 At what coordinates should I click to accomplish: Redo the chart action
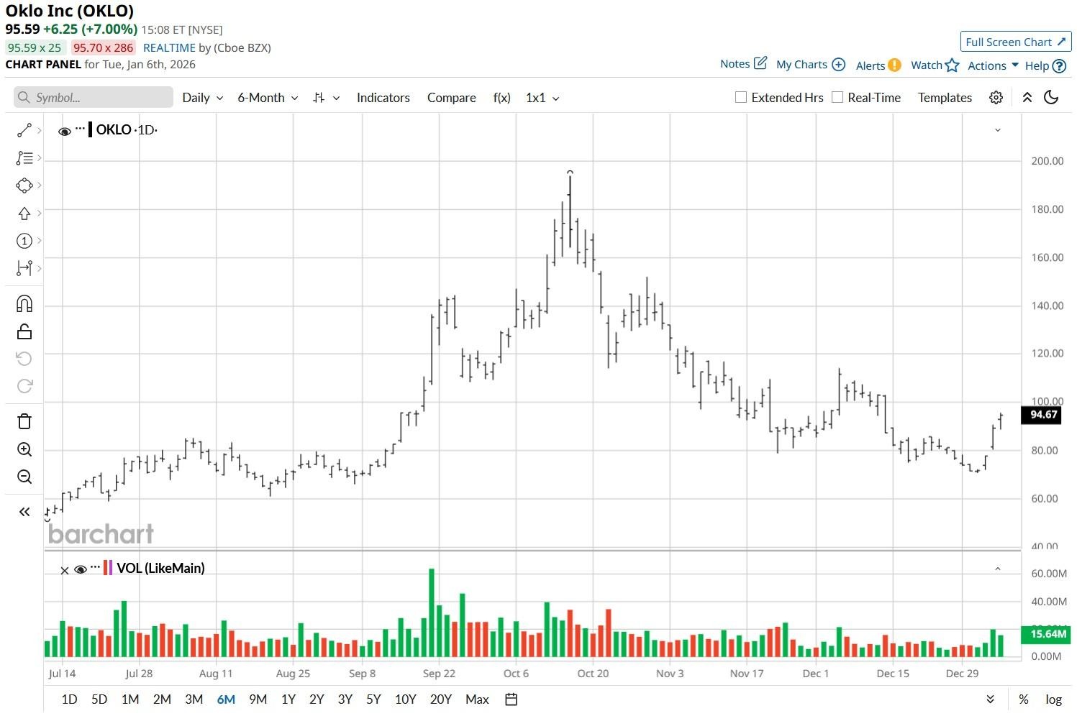click(x=24, y=386)
